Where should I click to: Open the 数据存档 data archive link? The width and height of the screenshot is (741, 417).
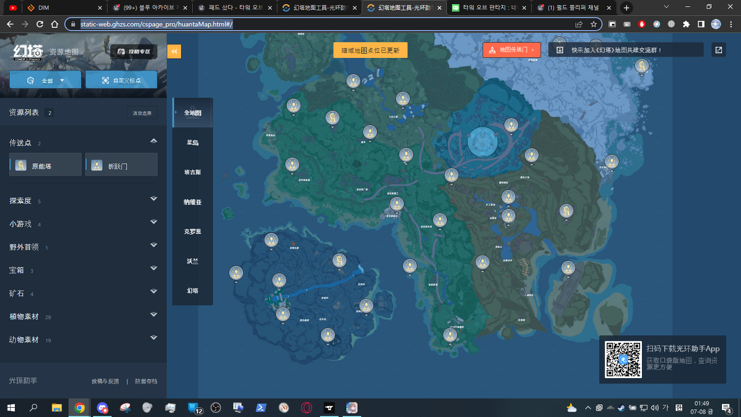point(146,381)
